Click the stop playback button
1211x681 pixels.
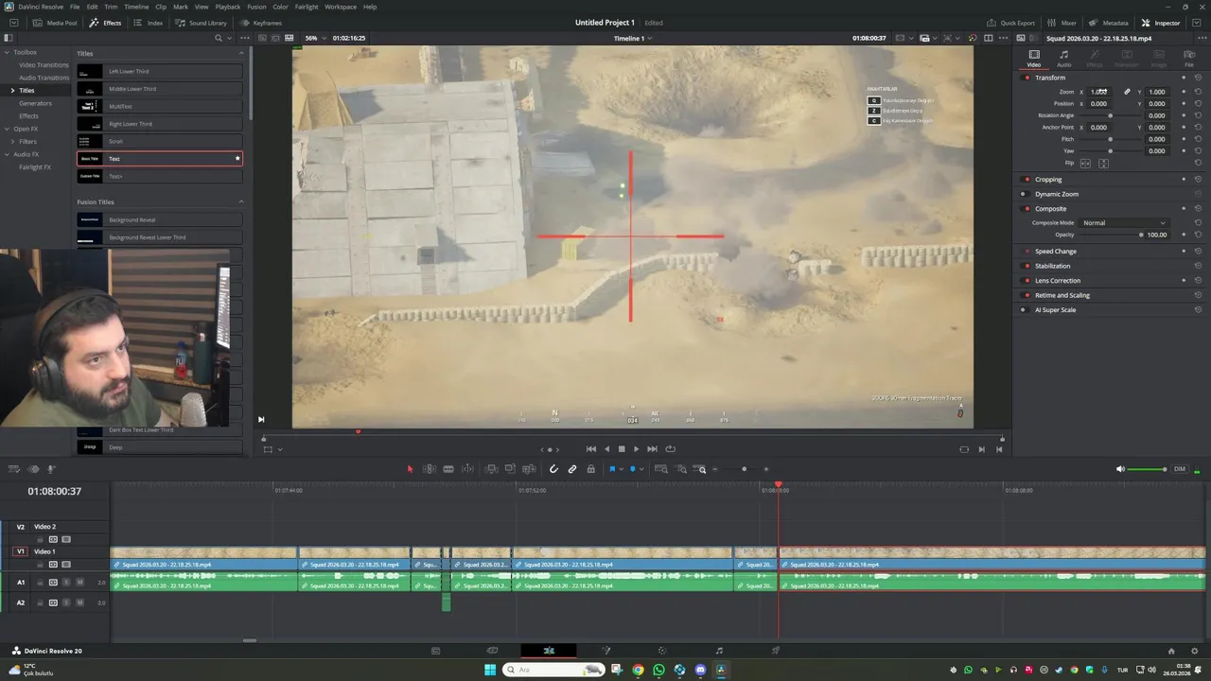click(x=622, y=449)
